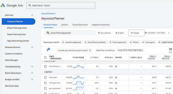Screen dimensions: 173x94
Task: Select Keyword Planner in the sidebar
Action: pyautogui.click(x=19, y=21)
